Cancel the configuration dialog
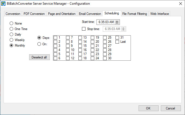185x115 pixels. tap(171, 108)
